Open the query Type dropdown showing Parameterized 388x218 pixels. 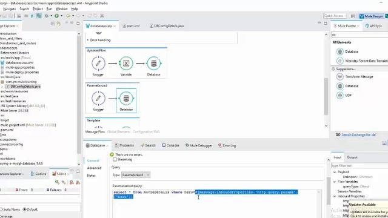tap(136, 175)
